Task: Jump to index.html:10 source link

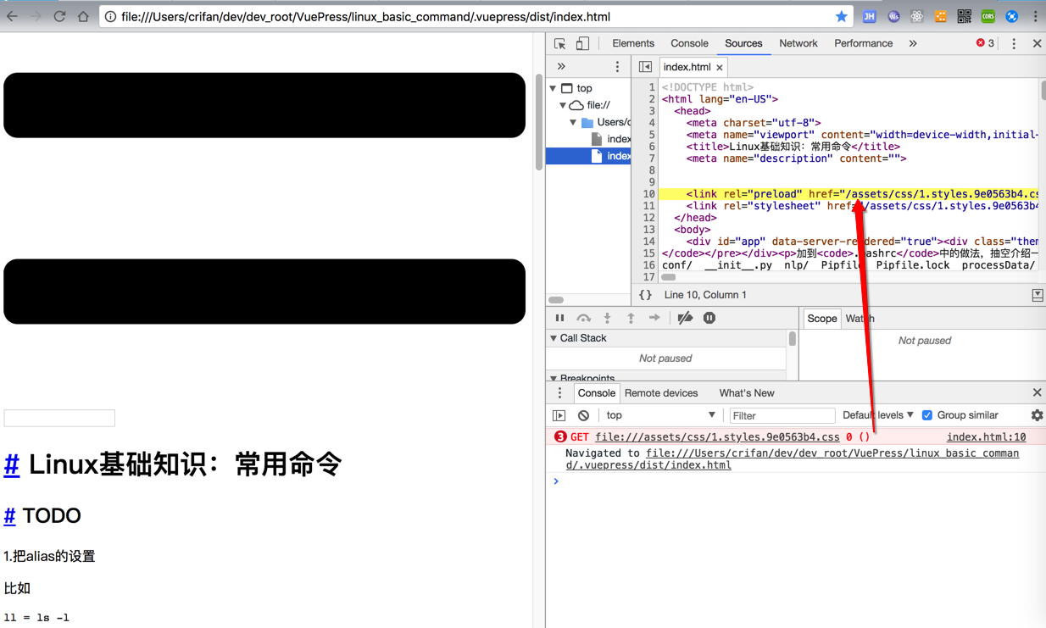Action: [x=986, y=437]
